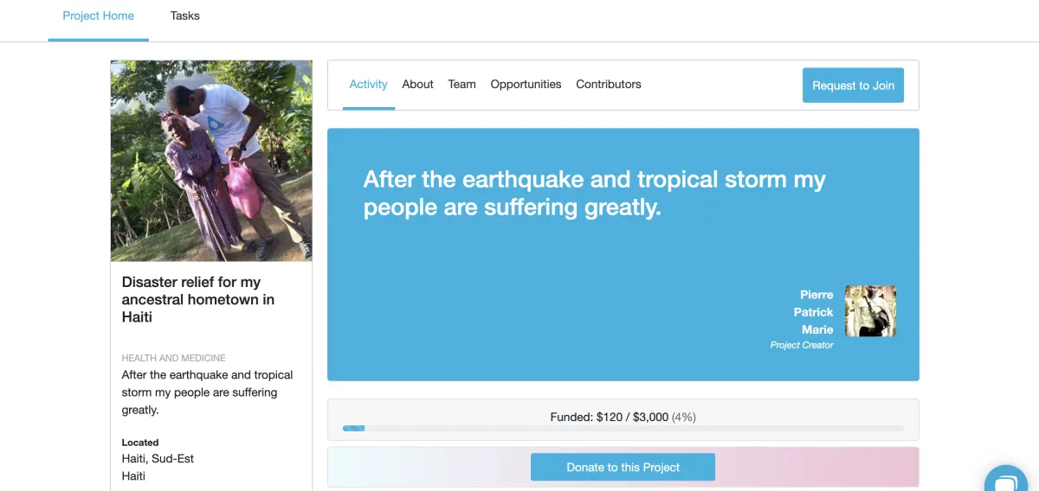Click the Haiti, Sud-Est location text
The image size is (1039, 491).
click(x=158, y=459)
